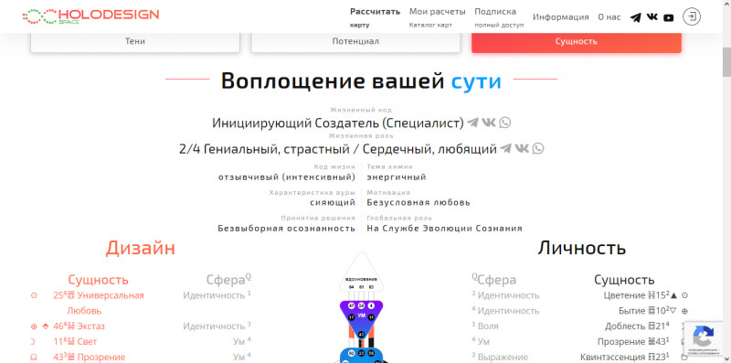The height and width of the screenshot is (363, 731).
Task: Open the Telegram icon in the header
Action: click(x=635, y=17)
